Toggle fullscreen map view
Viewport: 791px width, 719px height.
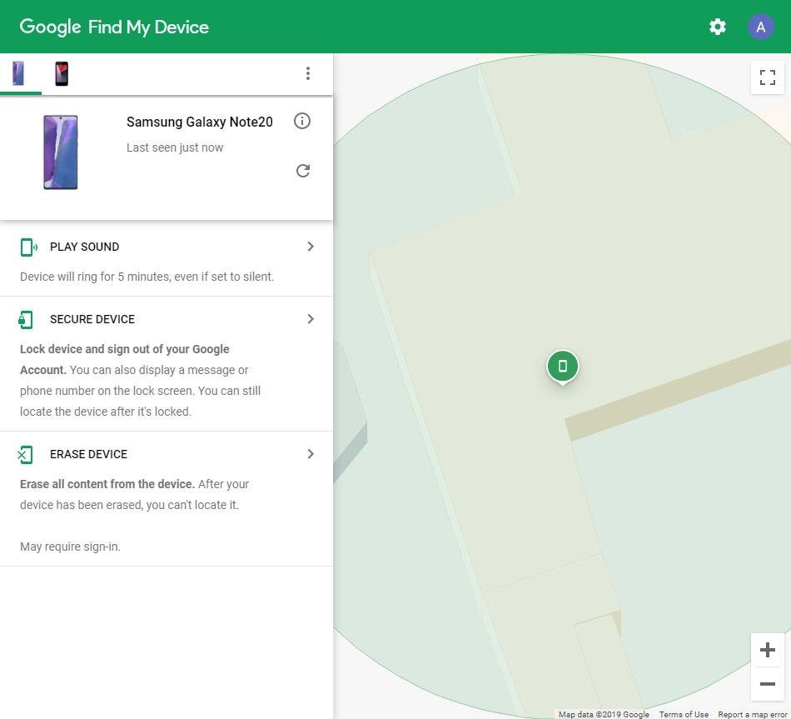coord(768,77)
